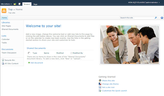
Task: Open the Calendar list link
Action: (x=6, y=39)
